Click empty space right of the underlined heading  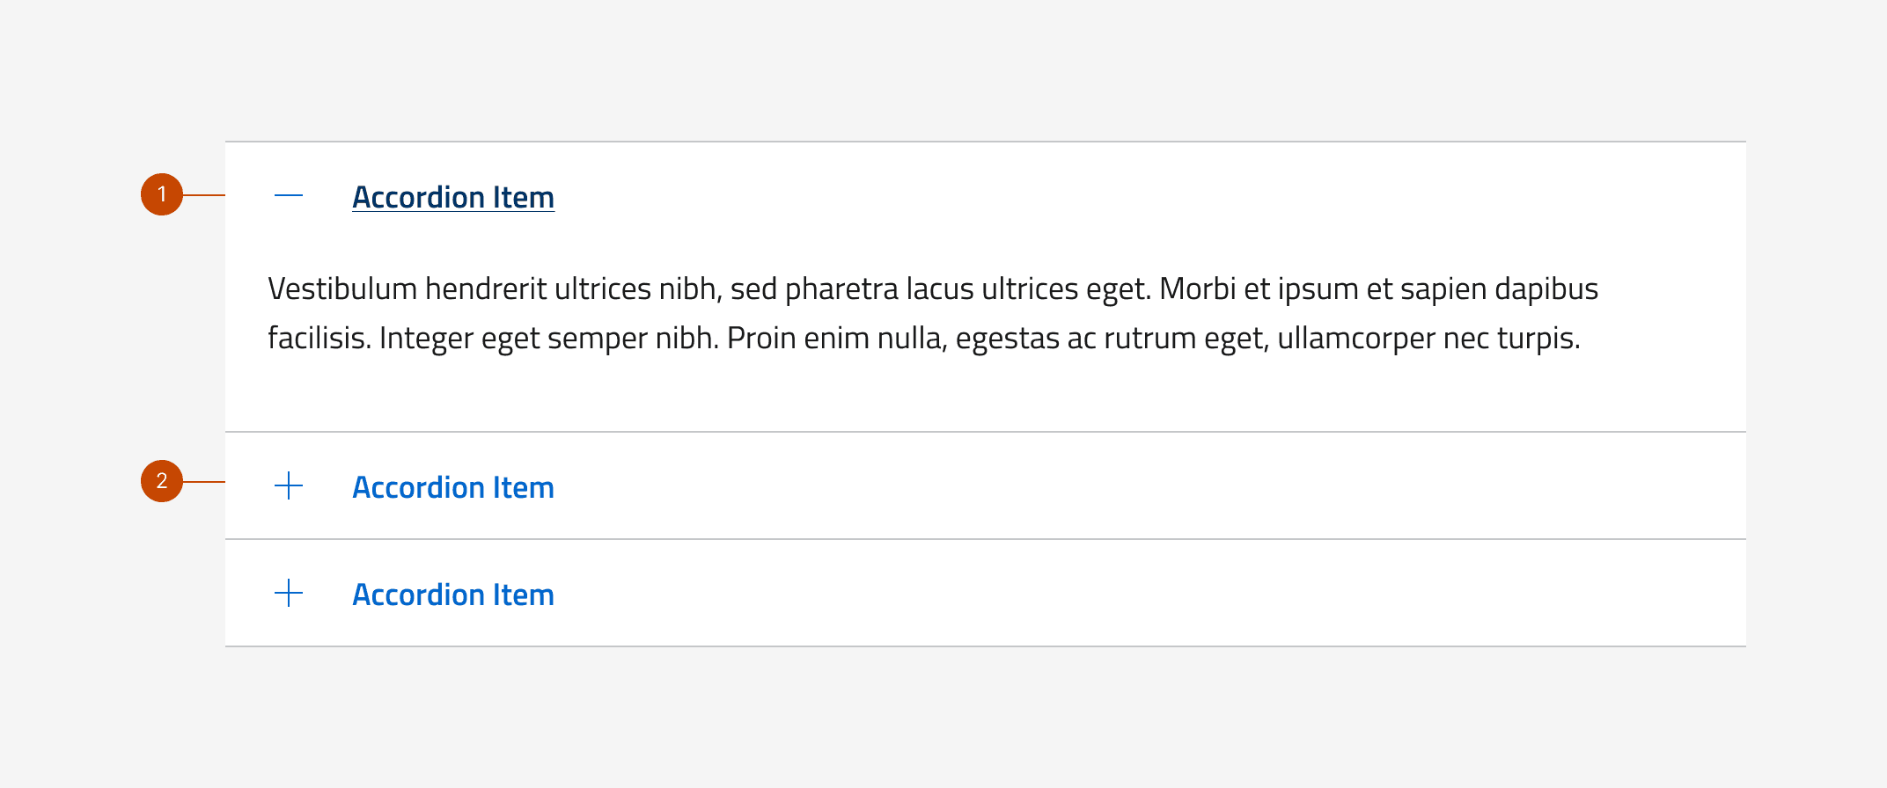(1144, 197)
